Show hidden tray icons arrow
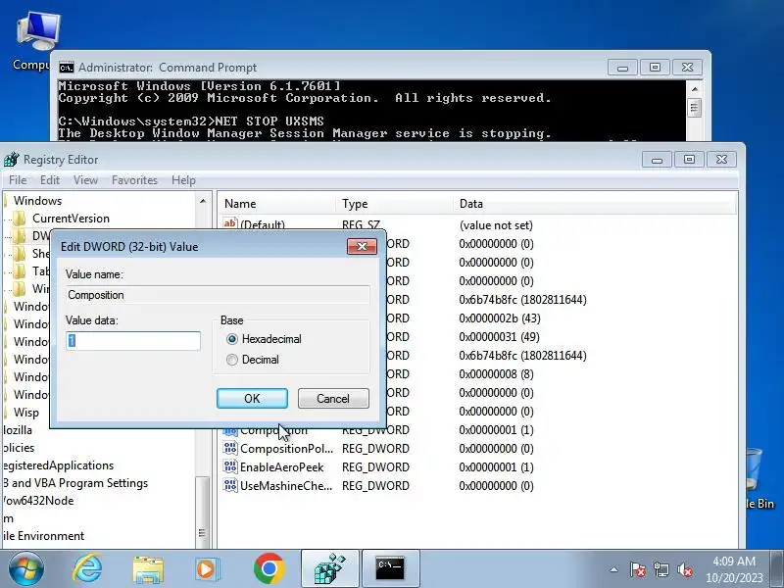This screenshot has height=588, width=784. 614,569
